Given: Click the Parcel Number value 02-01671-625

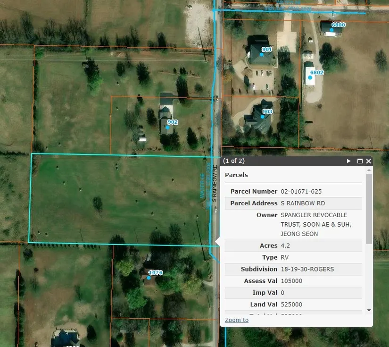Looking at the screenshot, I should pyautogui.click(x=301, y=191).
